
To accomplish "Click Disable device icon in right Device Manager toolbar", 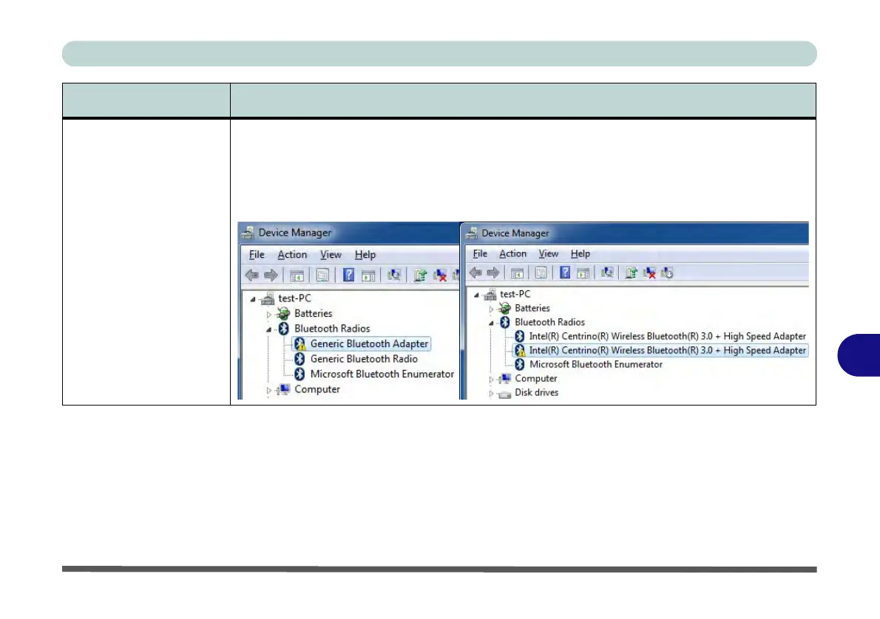I will click(x=667, y=273).
